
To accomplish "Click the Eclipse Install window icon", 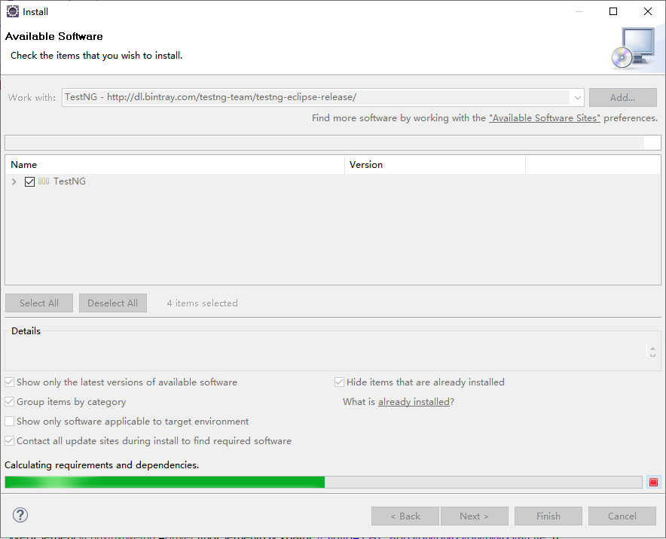I will tap(13, 11).
